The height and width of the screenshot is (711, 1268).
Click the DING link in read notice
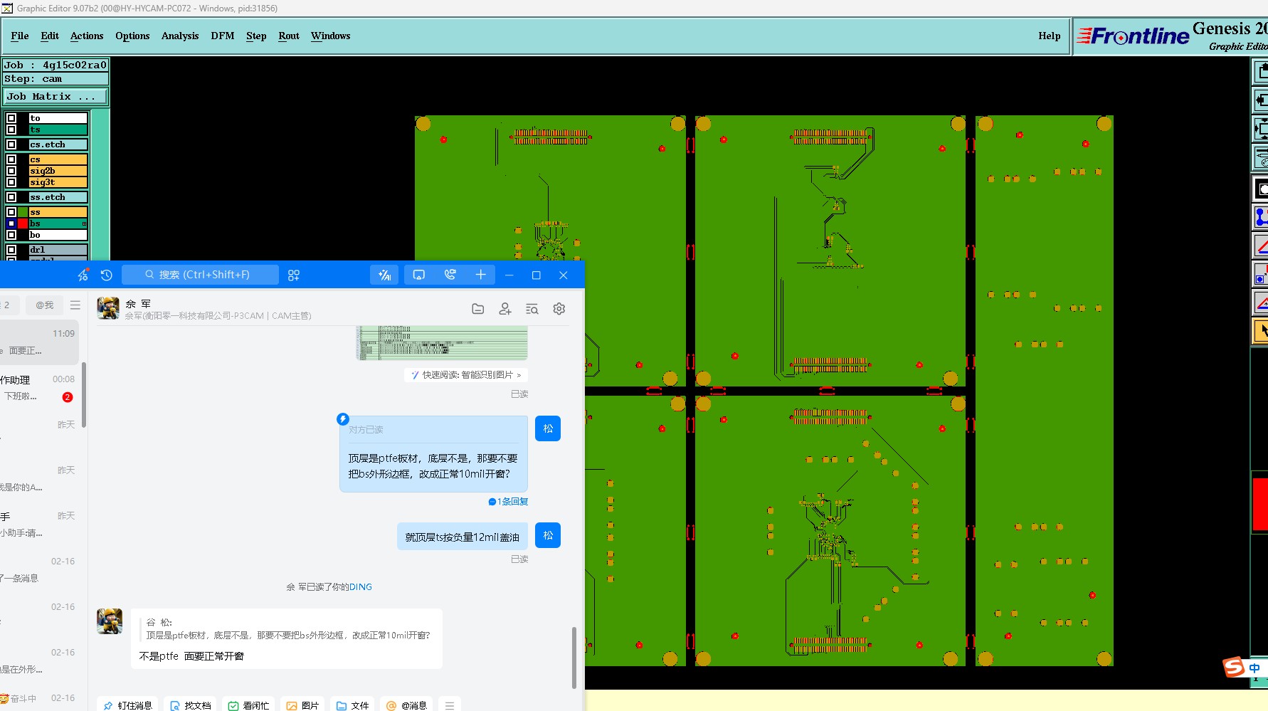click(x=361, y=587)
